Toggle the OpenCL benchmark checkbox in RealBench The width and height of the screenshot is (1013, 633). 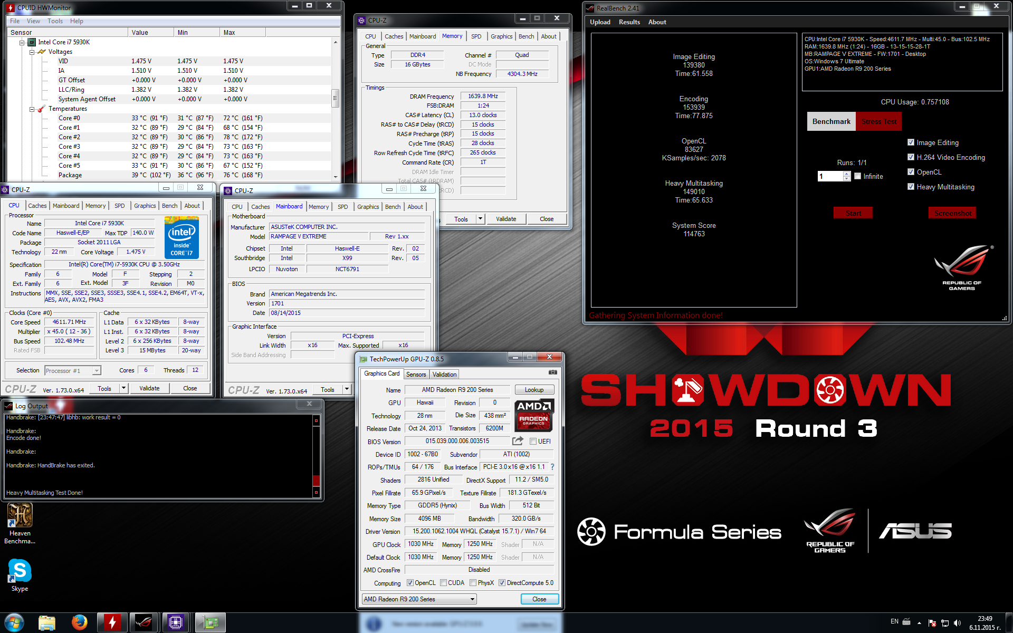(x=911, y=172)
